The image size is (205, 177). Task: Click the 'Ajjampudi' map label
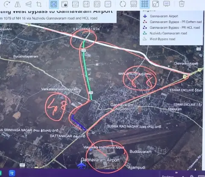point(137,167)
